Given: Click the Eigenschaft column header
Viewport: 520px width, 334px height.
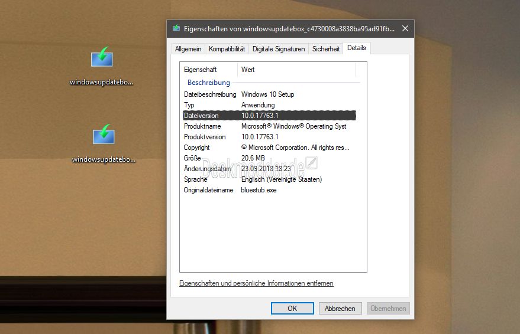Looking at the screenshot, I should [x=209, y=70].
